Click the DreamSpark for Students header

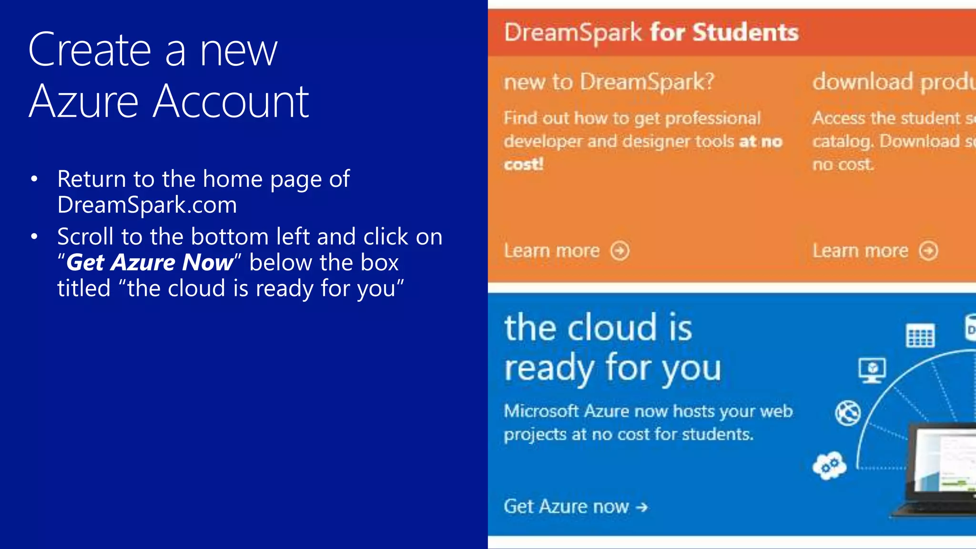click(651, 32)
